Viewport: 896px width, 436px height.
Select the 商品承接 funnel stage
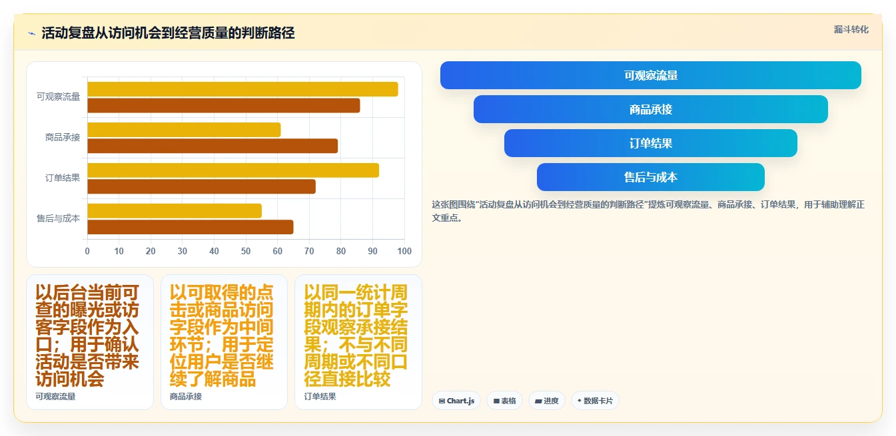(x=650, y=109)
